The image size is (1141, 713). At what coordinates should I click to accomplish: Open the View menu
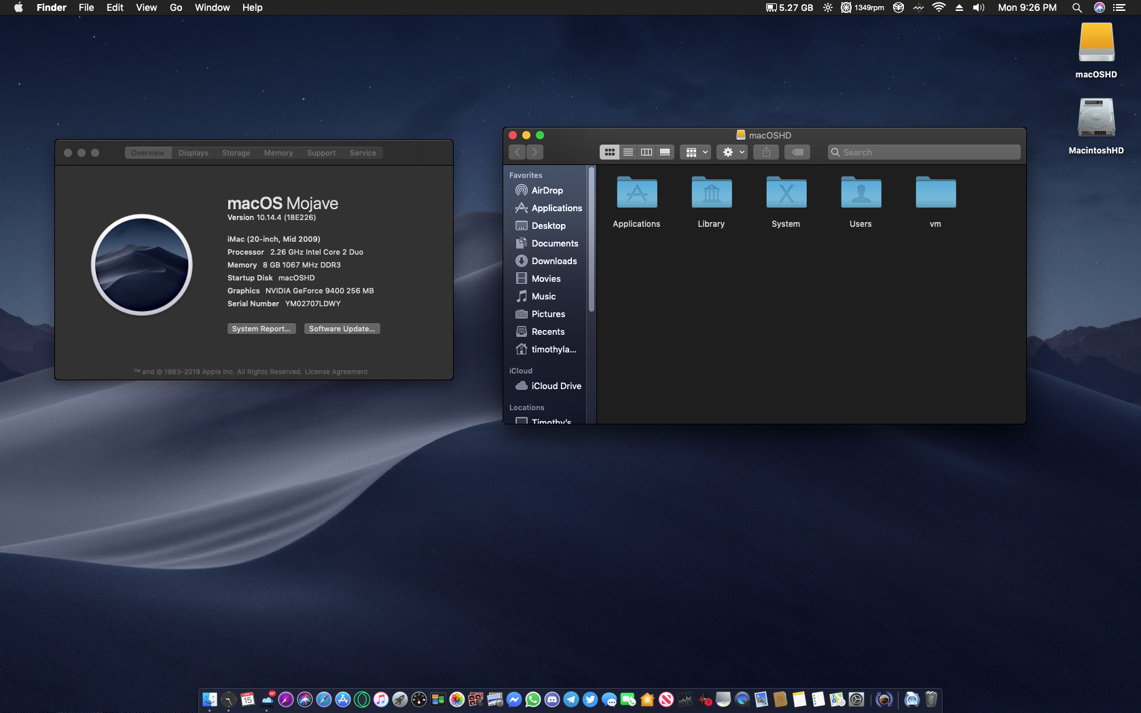(x=146, y=7)
